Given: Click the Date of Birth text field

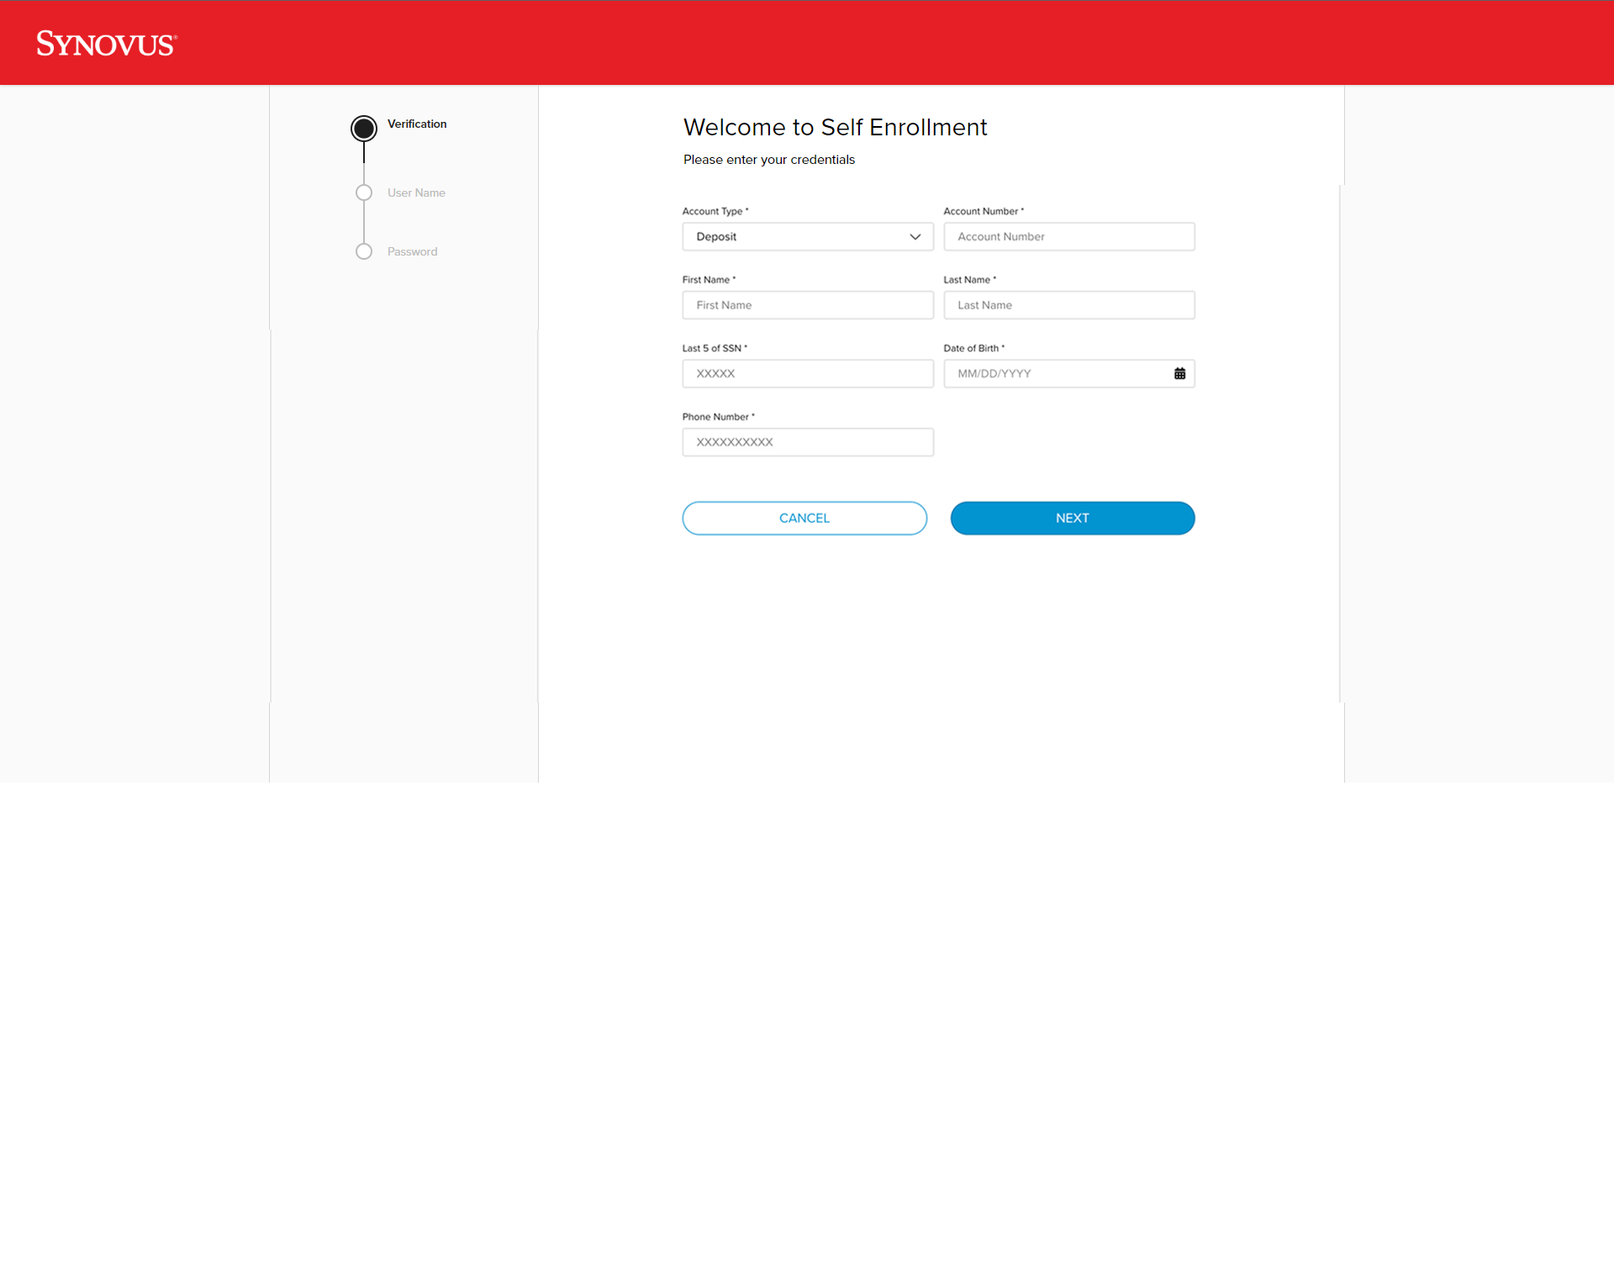Looking at the screenshot, I should pos(1055,373).
